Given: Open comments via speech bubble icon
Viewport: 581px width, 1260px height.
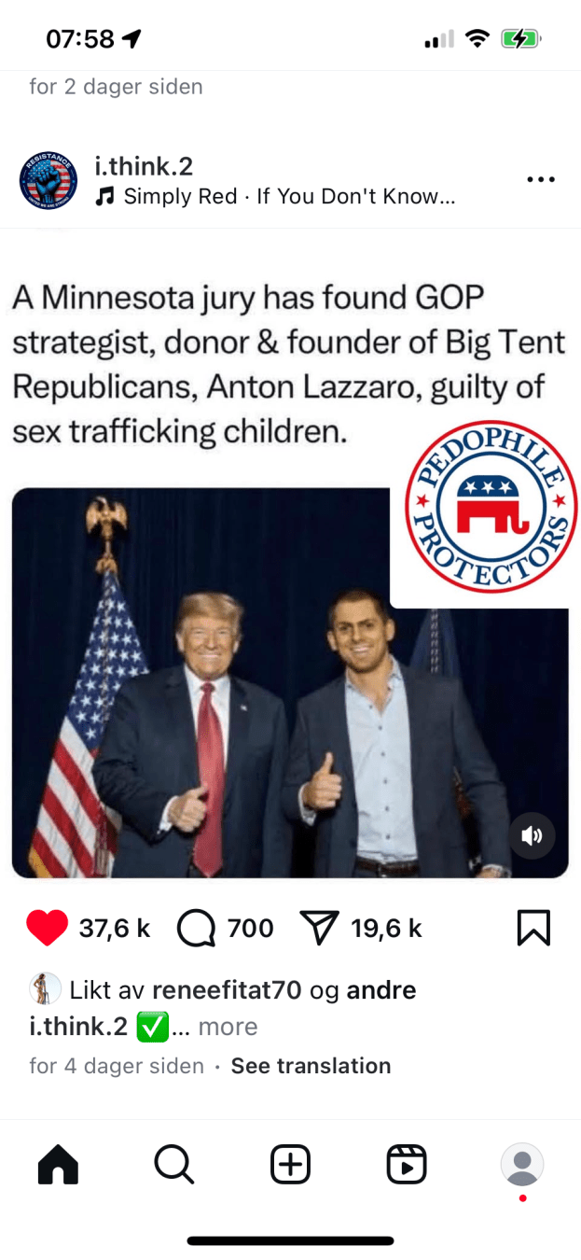Looking at the screenshot, I should pyautogui.click(x=195, y=928).
